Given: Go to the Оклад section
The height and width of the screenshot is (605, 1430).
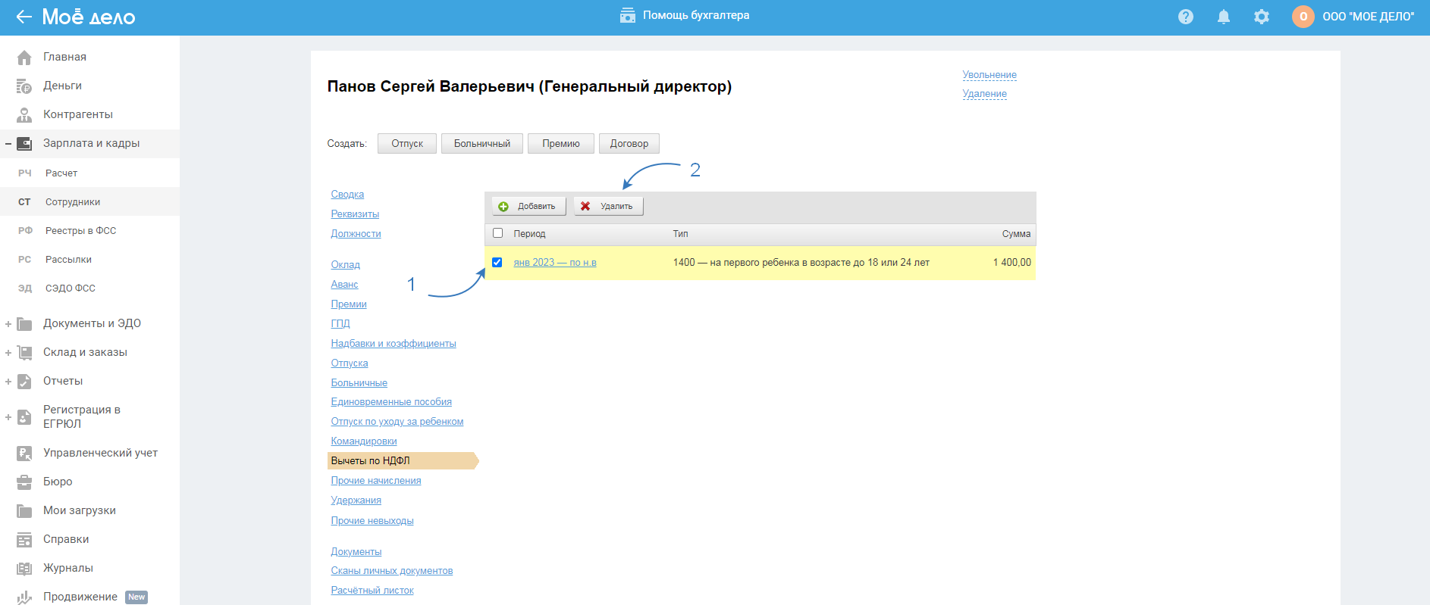Looking at the screenshot, I should click(345, 265).
